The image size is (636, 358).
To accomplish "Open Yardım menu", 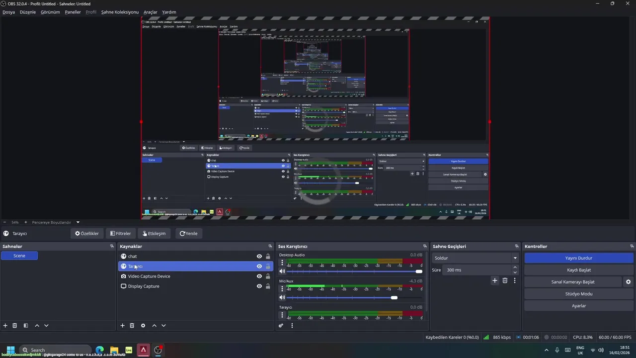I will tap(169, 12).
